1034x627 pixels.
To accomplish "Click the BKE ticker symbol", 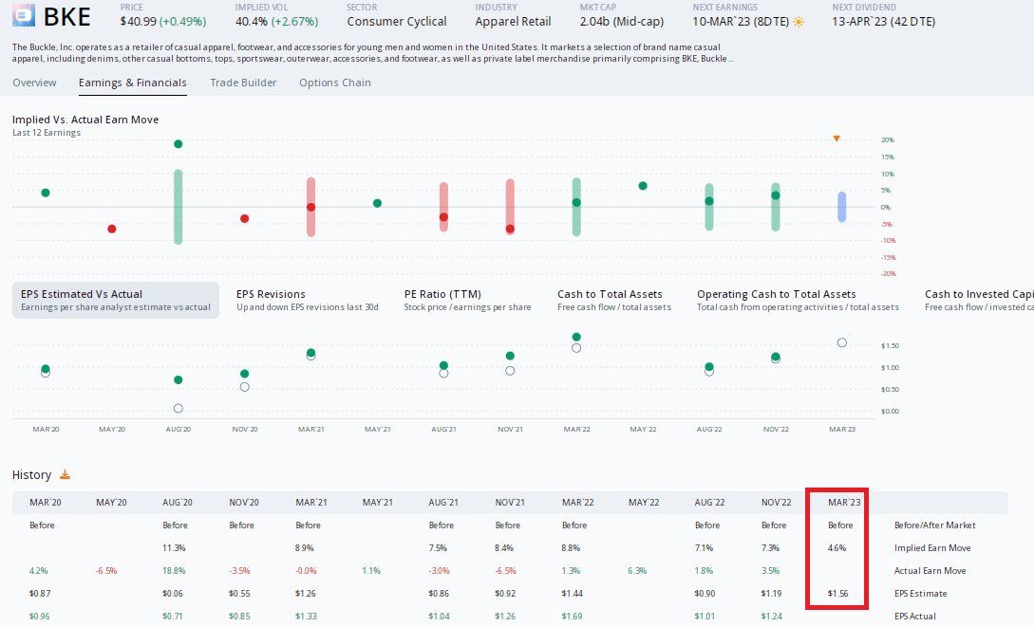I will coord(66,17).
